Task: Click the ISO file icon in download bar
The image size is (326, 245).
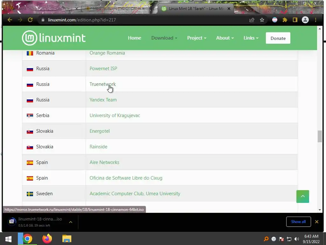Action: click(x=12, y=221)
